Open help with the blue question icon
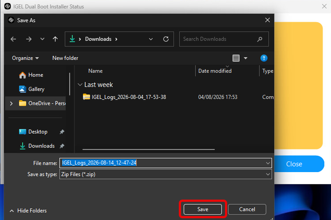331x220 pixels. pyautogui.click(x=264, y=58)
